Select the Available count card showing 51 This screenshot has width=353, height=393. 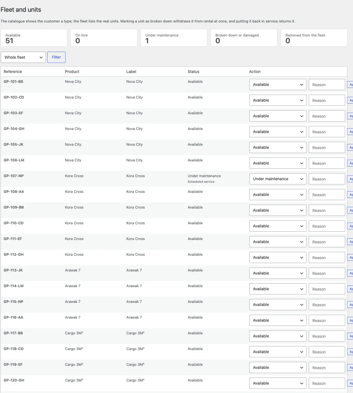34,38
